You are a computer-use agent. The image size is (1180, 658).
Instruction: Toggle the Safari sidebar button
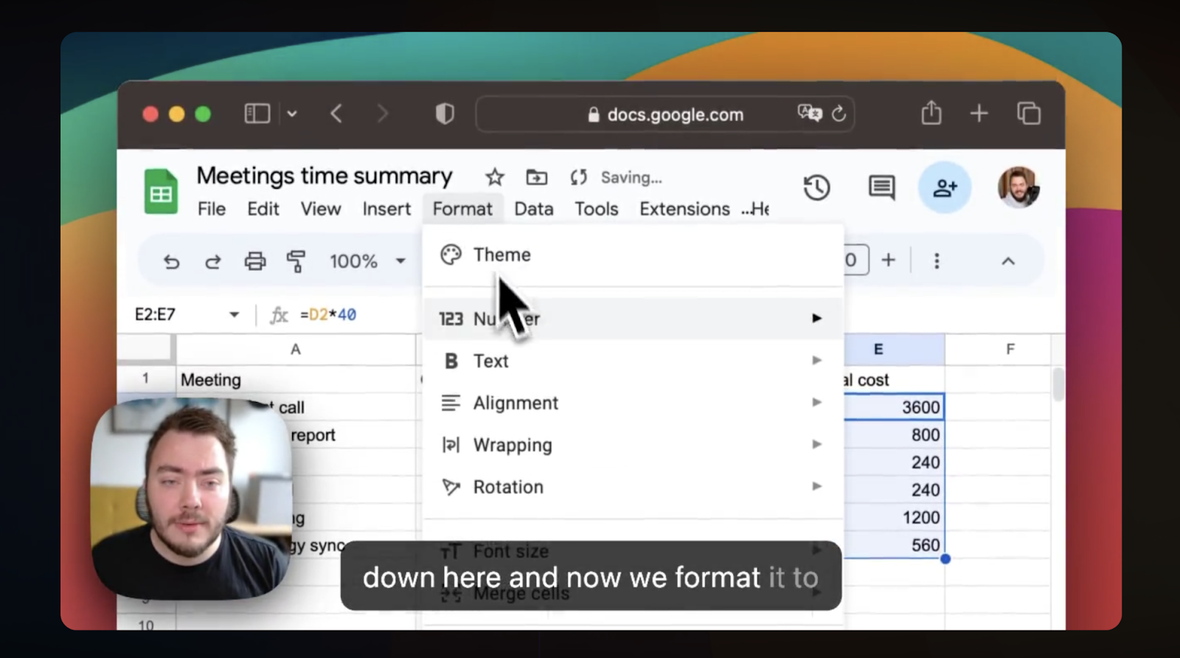click(257, 114)
